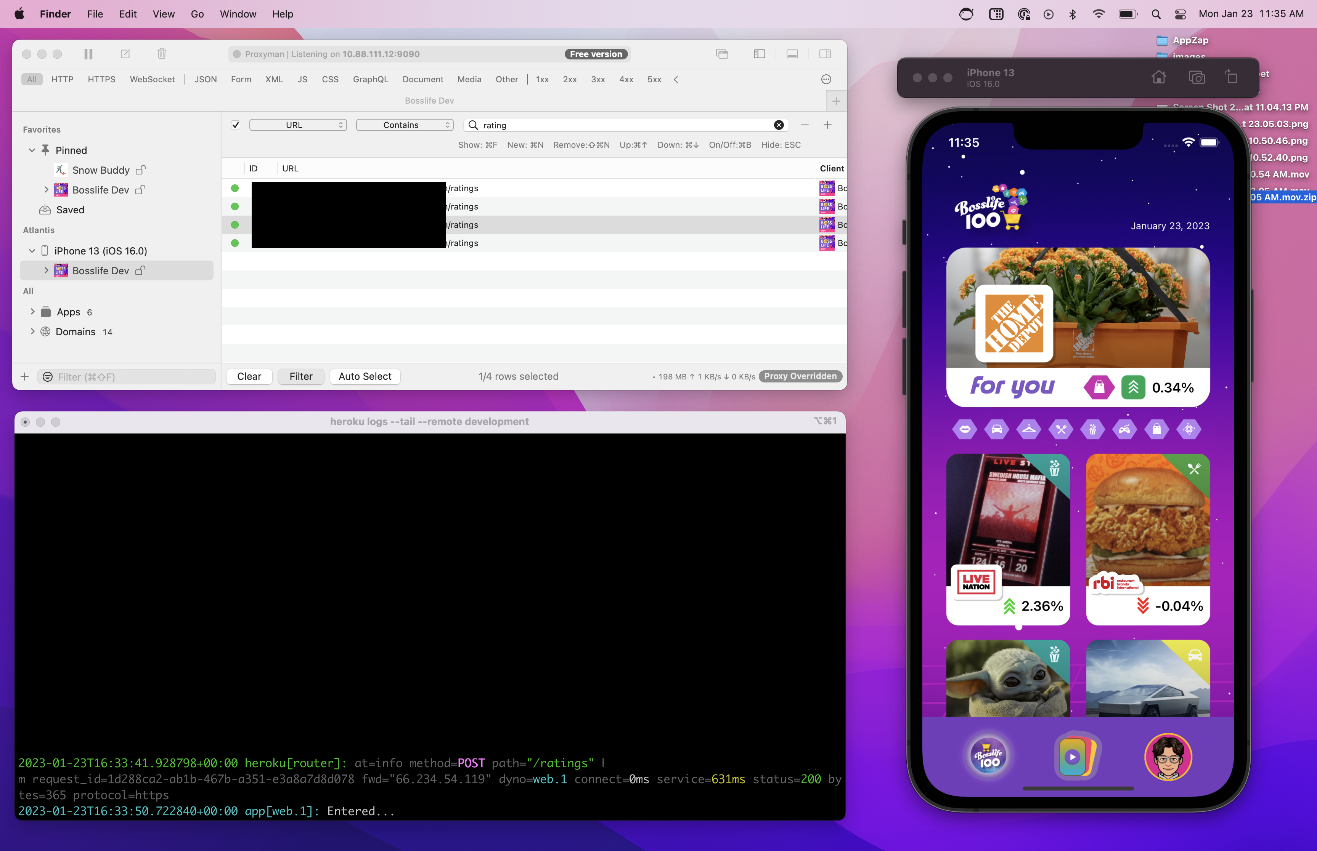1317x851 pixels.
Task: Uncheck the filter enabled checkbox beside URL dropdown
Action: pyautogui.click(x=236, y=124)
